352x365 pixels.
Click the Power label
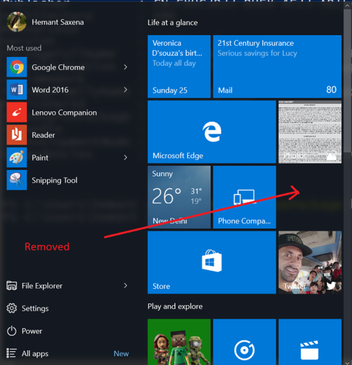pyautogui.click(x=32, y=331)
